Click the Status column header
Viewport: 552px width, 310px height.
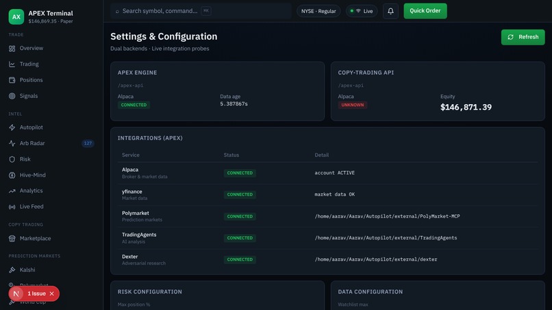(231, 155)
